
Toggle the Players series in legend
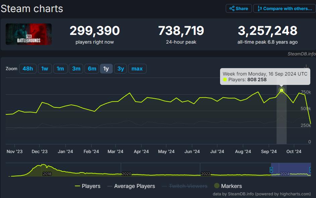click(88, 186)
